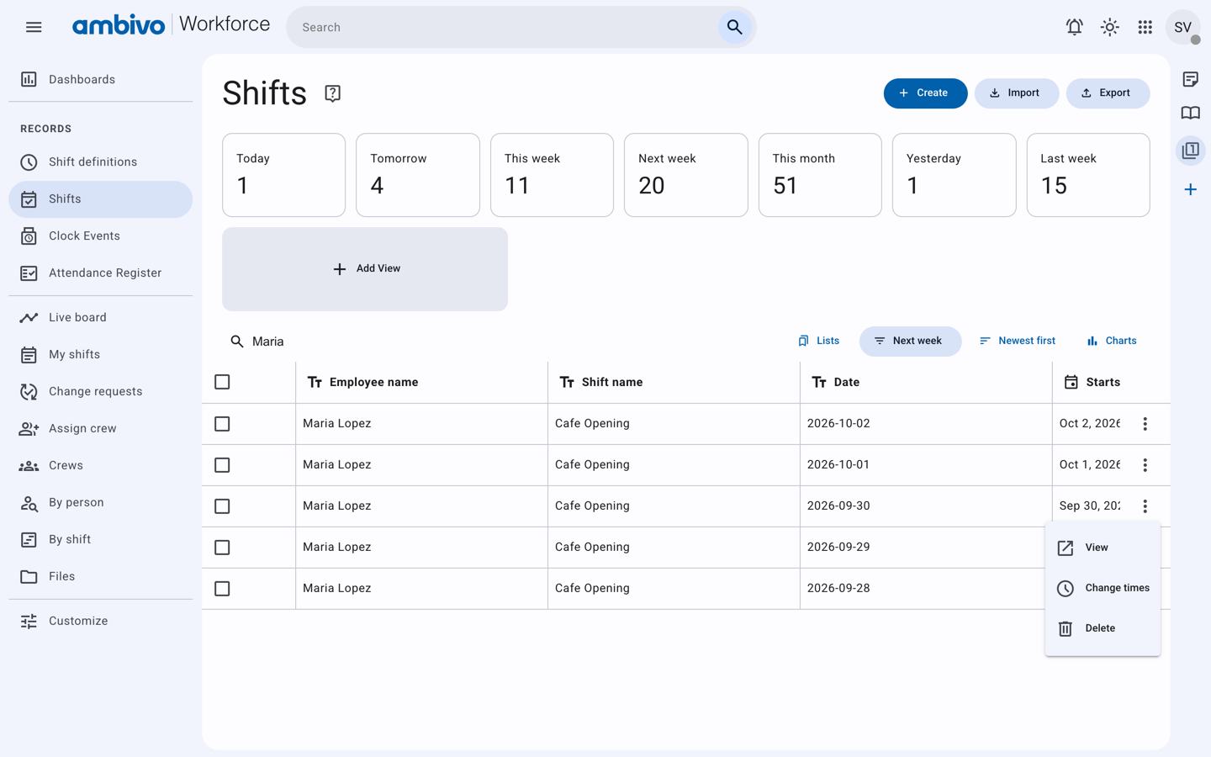Check the box on the 2026-09-29 row

coord(222,548)
